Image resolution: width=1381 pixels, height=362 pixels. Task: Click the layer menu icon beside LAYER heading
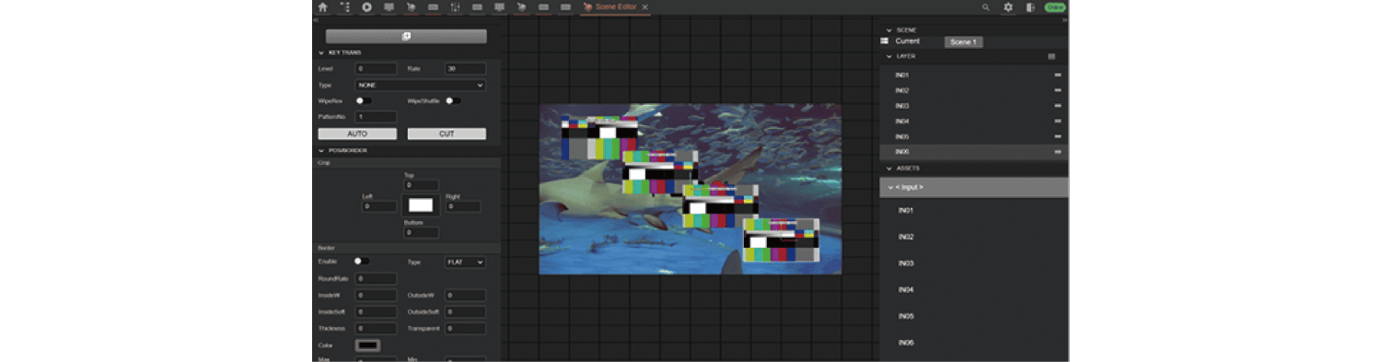coord(1051,56)
